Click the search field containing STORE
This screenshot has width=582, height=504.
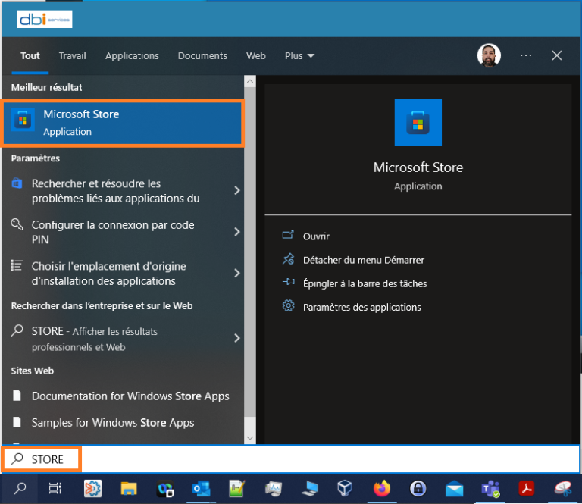(x=303, y=459)
